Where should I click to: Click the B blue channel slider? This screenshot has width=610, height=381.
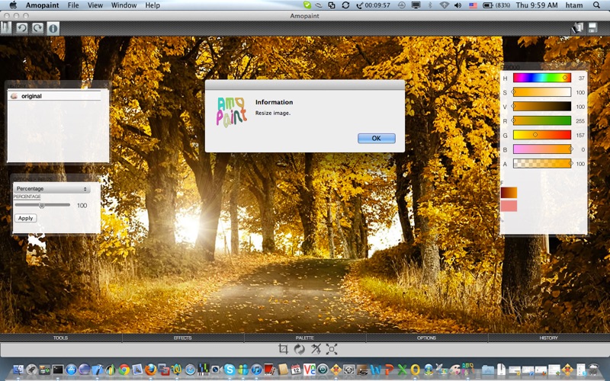542,149
